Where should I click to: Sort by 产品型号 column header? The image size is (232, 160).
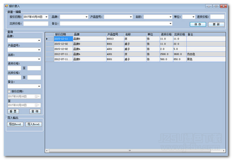point(115,34)
